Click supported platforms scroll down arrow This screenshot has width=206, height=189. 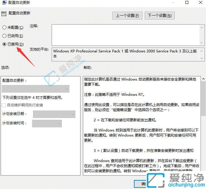coord(202,58)
